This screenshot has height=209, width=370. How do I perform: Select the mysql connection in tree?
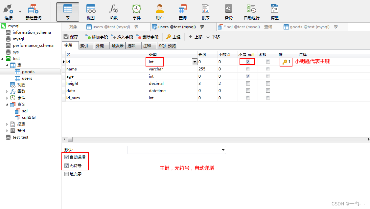click(x=14, y=26)
